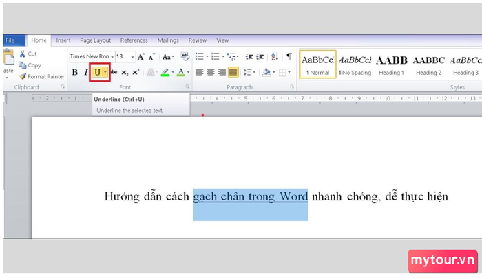Screen dimensions: 482x278
Task: Click the Paste clipboard icon
Action: pos(8,58)
